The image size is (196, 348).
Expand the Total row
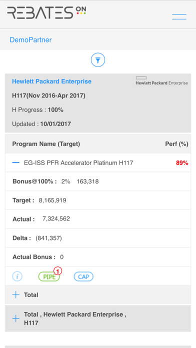16,294
